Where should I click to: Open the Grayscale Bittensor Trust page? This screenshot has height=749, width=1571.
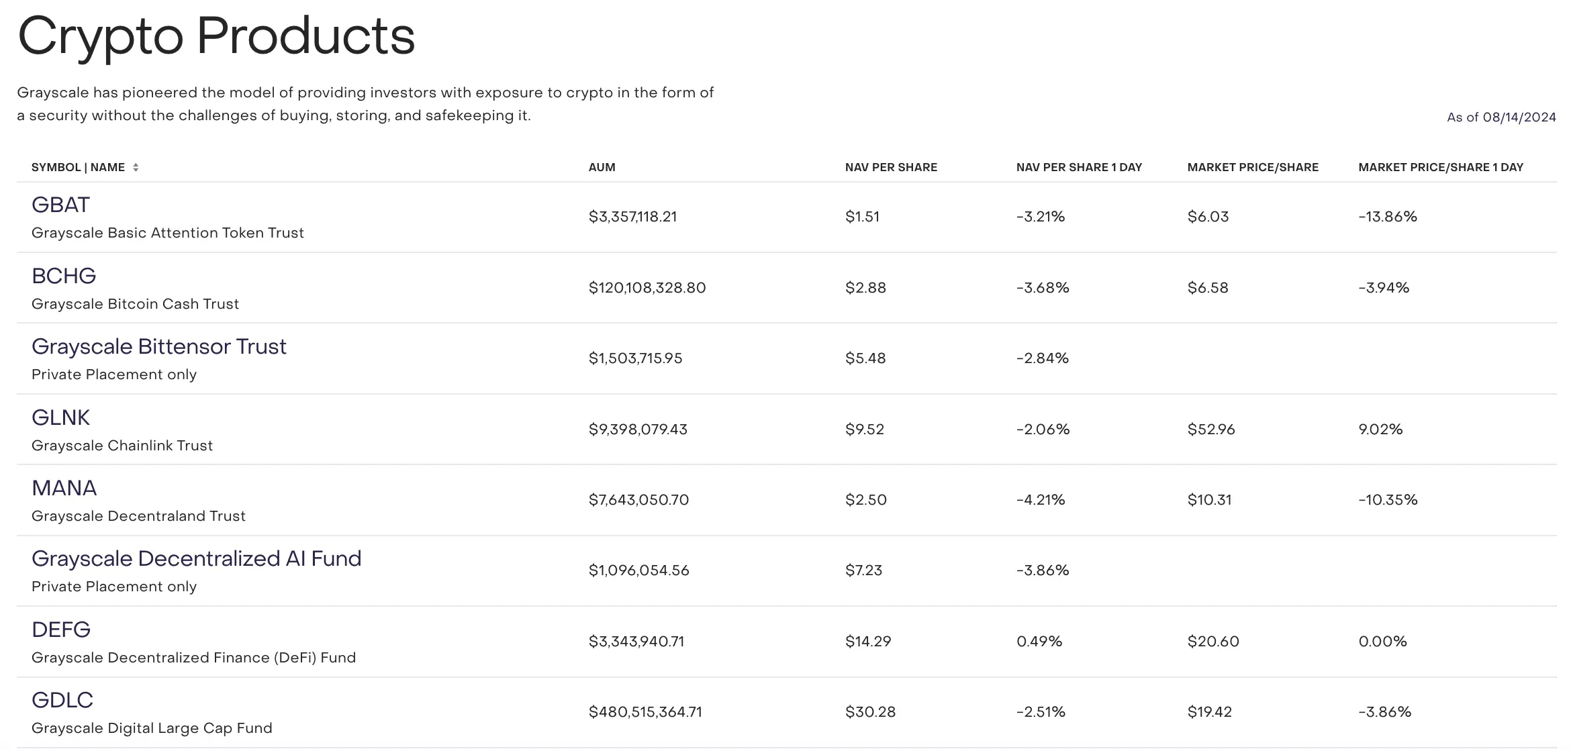point(159,346)
